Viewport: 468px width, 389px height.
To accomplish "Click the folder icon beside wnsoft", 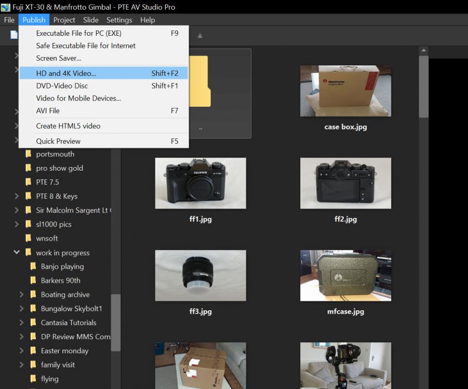I will pyautogui.click(x=29, y=238).
